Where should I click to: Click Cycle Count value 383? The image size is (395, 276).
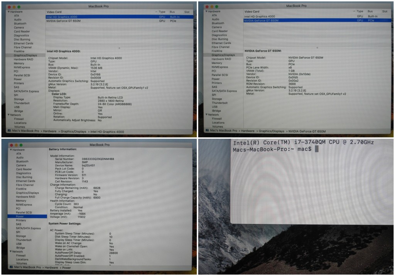point(76,204)
